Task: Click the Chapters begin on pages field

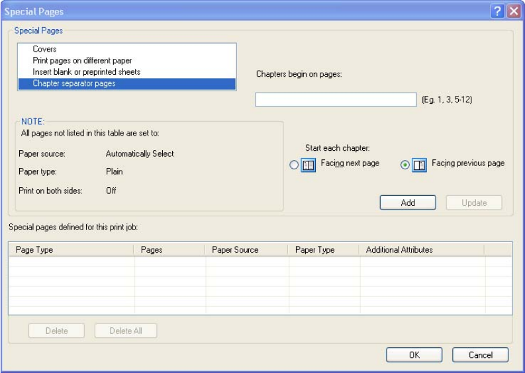Action: coord(336,100)
